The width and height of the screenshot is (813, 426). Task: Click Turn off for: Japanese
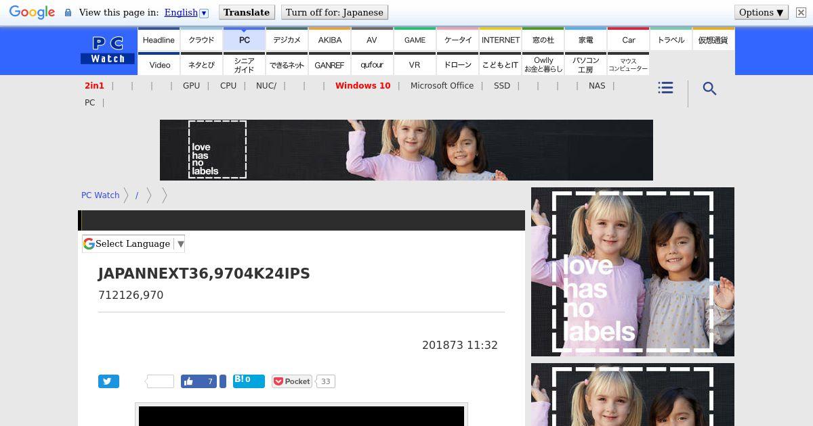tap(335, 12)
